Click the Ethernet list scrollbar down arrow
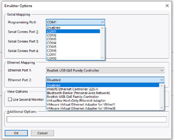Image resolution: width=174 pixels, height=140 pixels. 162,108
